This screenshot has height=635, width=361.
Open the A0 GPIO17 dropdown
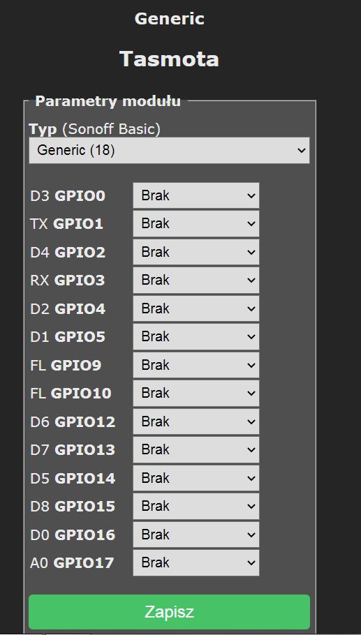(196, 563)
